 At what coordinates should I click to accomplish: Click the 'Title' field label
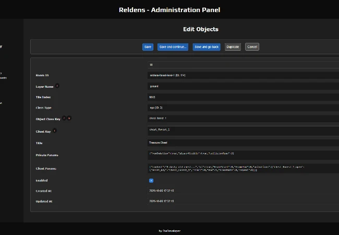(39, 143)
